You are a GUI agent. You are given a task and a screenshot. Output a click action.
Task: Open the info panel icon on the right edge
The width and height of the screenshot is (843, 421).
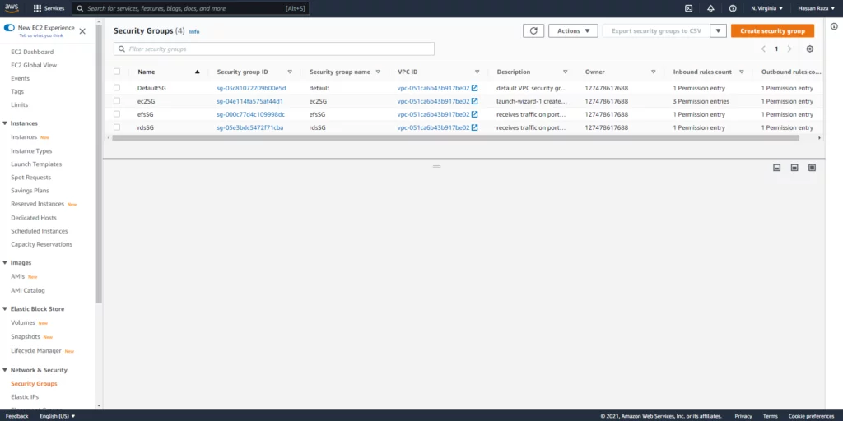(834, 27)
